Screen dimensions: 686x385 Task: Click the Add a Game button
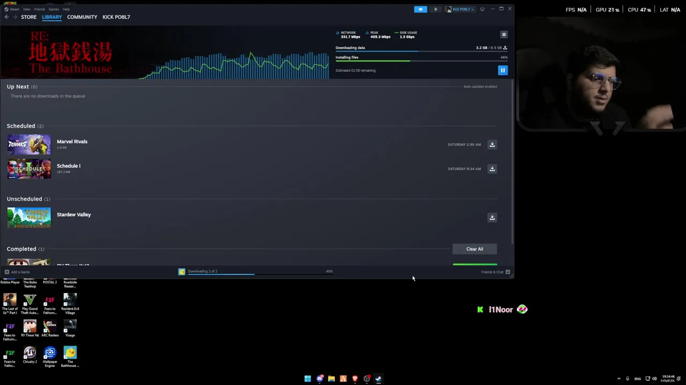click(17, 272)
